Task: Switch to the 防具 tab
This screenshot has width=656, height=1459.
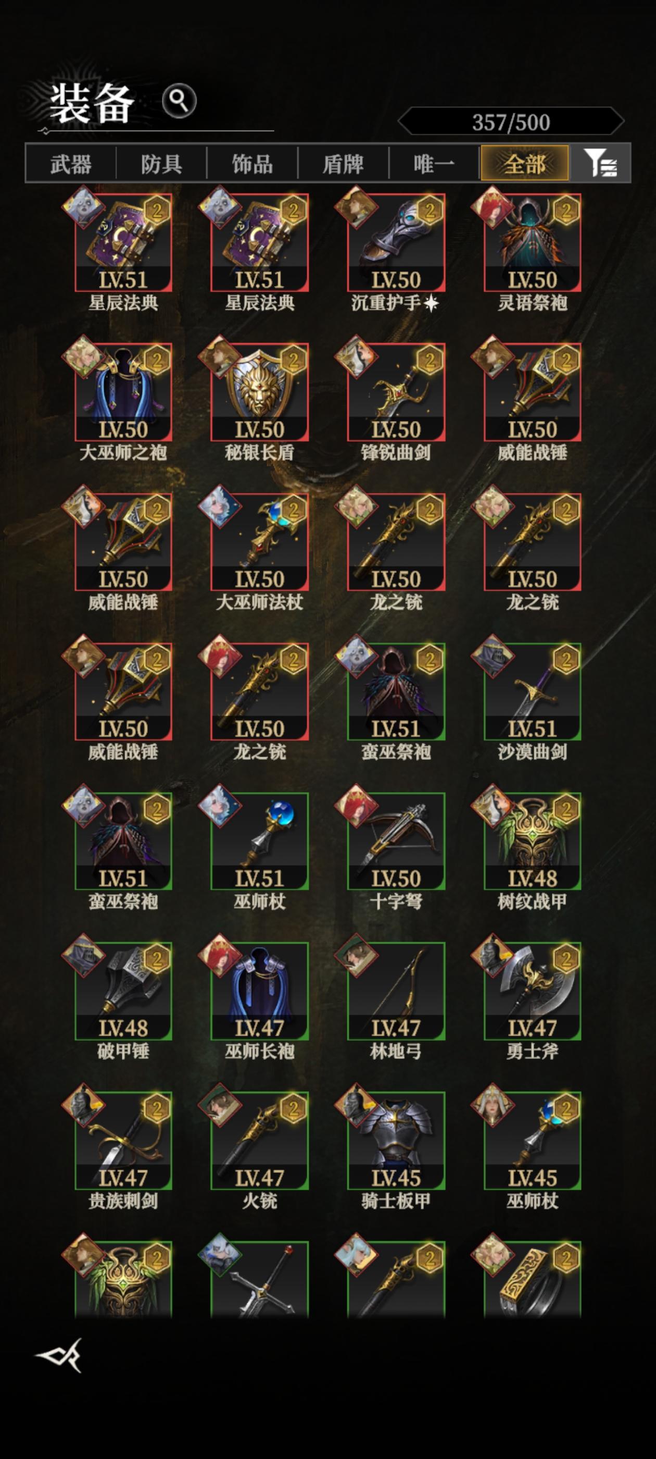Action: [161, 164]
